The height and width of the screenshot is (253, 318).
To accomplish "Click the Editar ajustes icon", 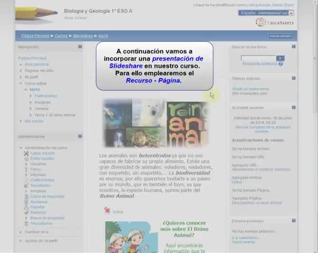I will coord(26,159).
